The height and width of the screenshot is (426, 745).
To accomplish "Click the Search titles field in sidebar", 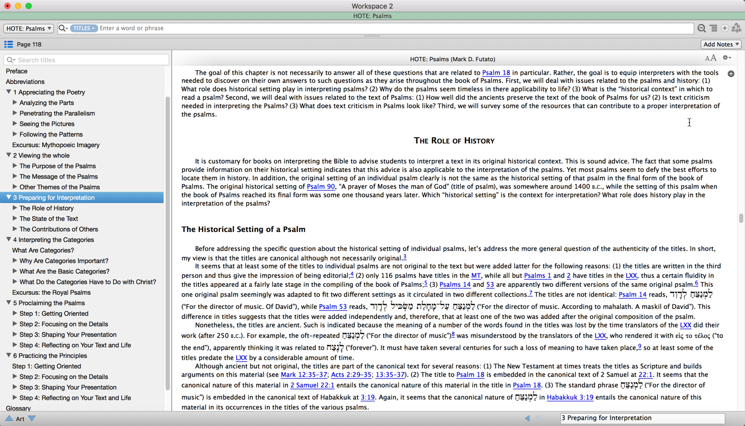I will click(x=86, y=60).
